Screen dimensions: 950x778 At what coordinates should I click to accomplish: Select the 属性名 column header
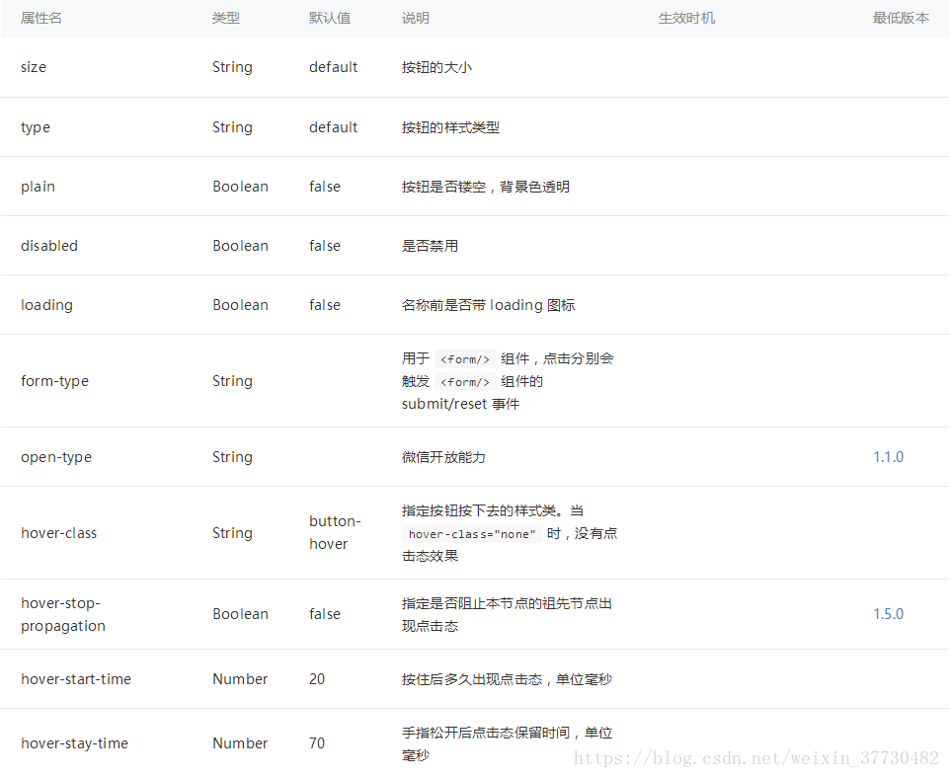(40, 18)
